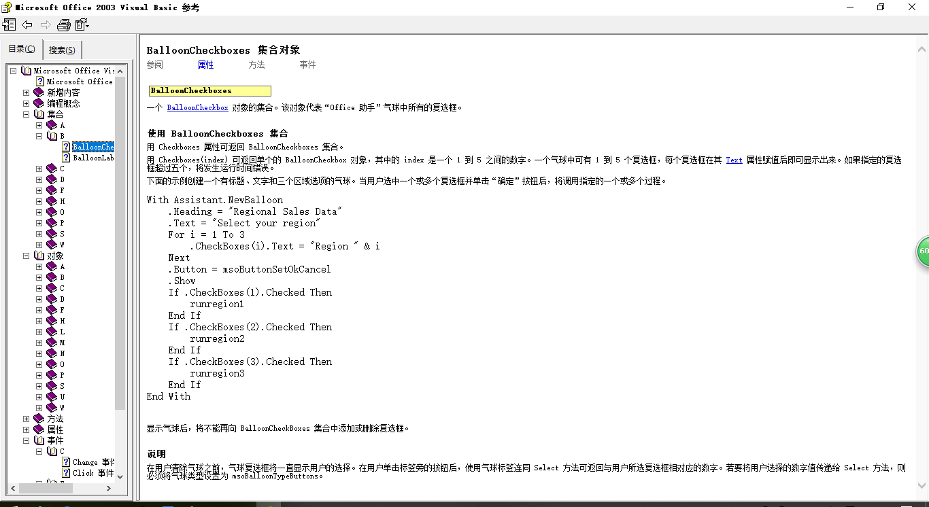Click the hide-tabs icon at toolbar left

(10, 24)
